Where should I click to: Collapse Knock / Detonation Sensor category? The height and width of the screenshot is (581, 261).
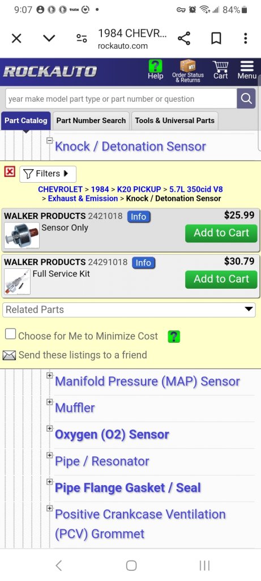49,141
